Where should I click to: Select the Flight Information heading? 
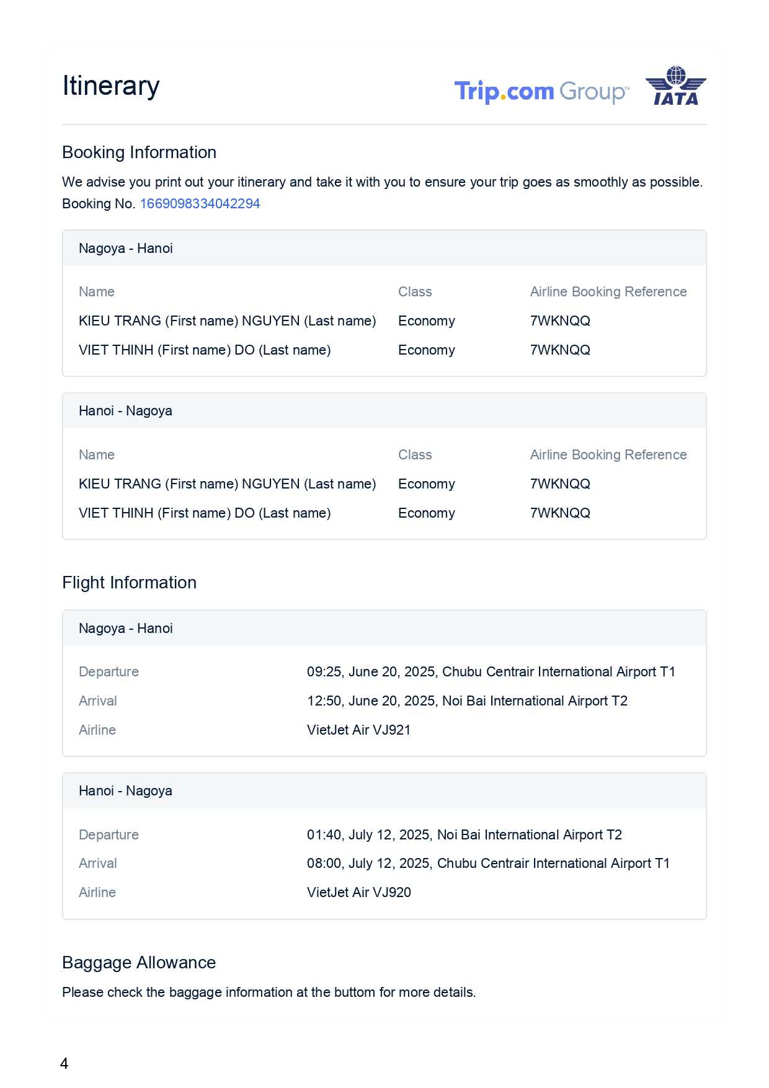click(129, 583)
